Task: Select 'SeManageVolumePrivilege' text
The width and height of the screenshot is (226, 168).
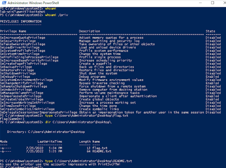Action: 22,93
